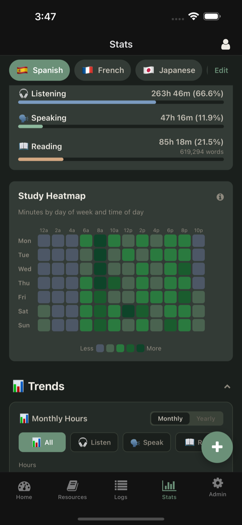Tap the floating plus add button
The height and width of the screenshot is (525, 242).
click(217, 447)
